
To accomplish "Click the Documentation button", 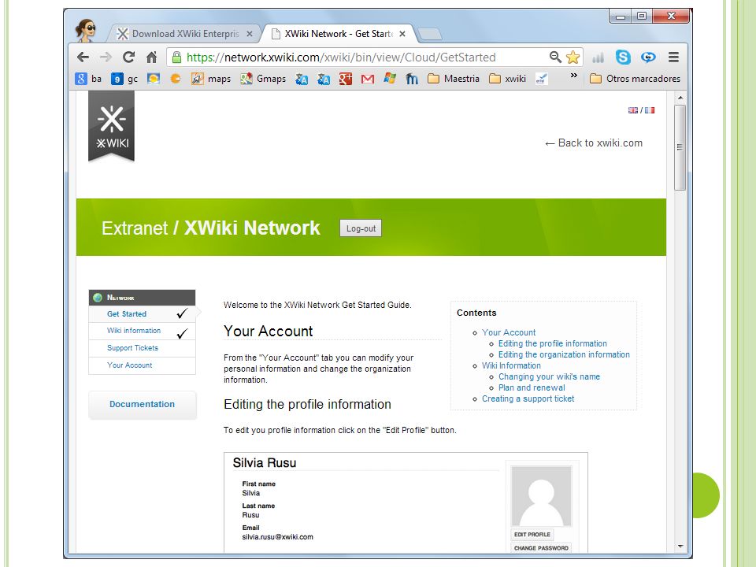I will coord(143,405).
